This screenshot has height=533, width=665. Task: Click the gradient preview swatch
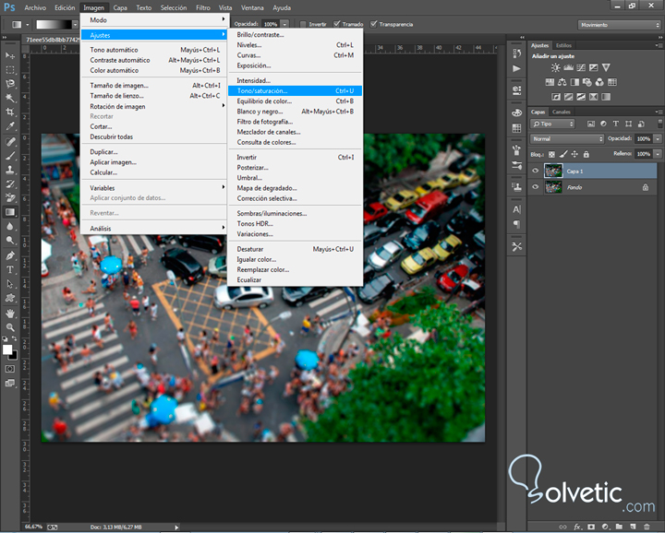point(54,25)
